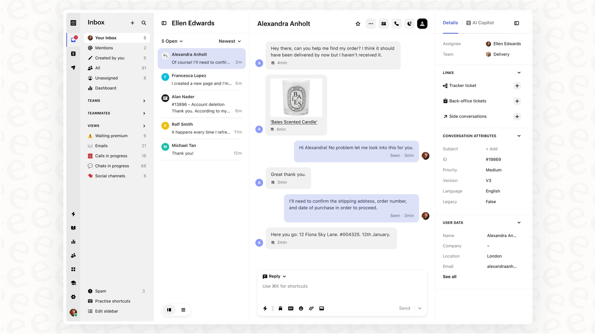This screenshot has width=595, height=334.
Task: Insert an image in the reply composer
Action: pyautogui.click(x=322, y=308)
